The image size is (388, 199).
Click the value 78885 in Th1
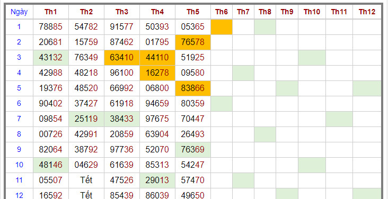51,27
